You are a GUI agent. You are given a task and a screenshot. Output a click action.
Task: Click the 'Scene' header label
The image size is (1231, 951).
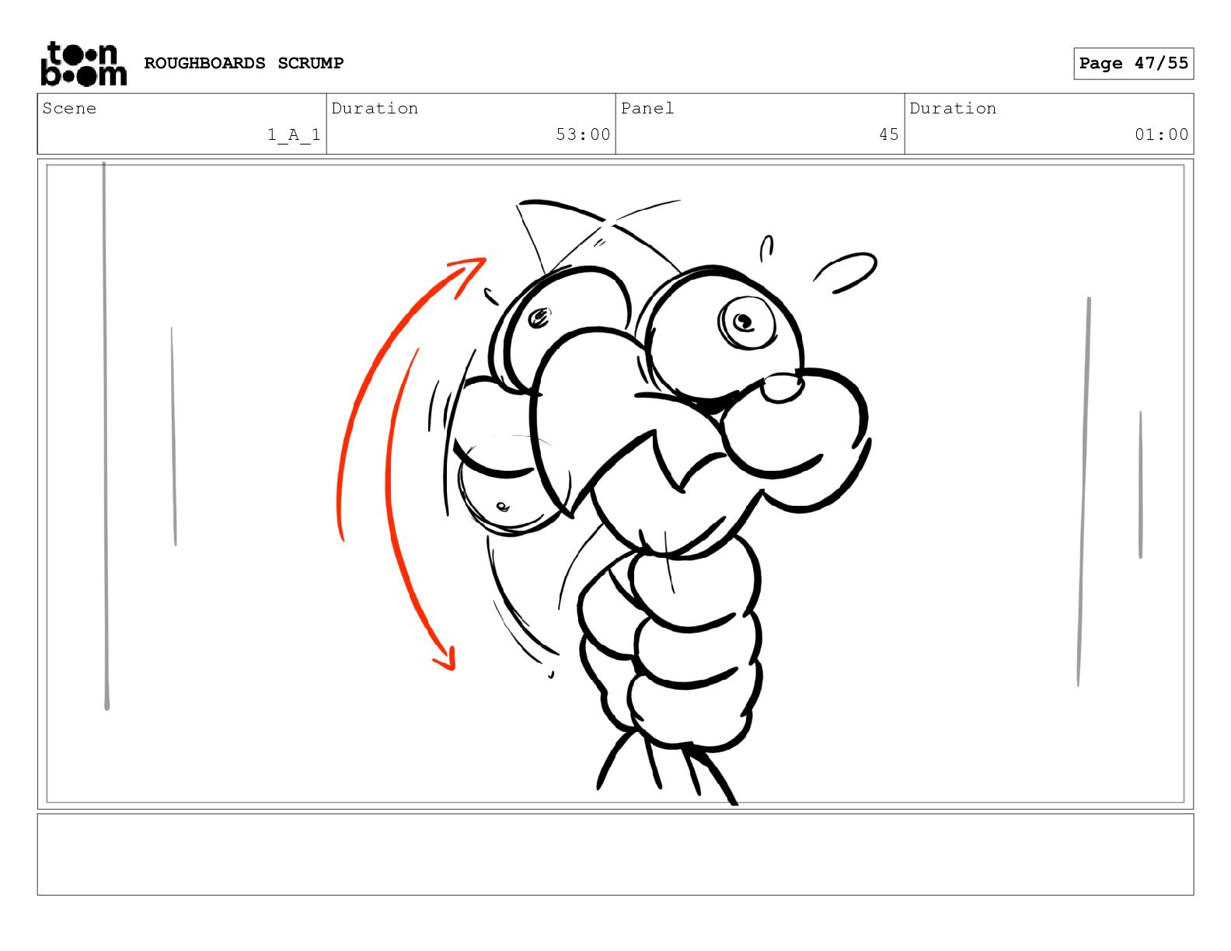(x=69, y=108)
